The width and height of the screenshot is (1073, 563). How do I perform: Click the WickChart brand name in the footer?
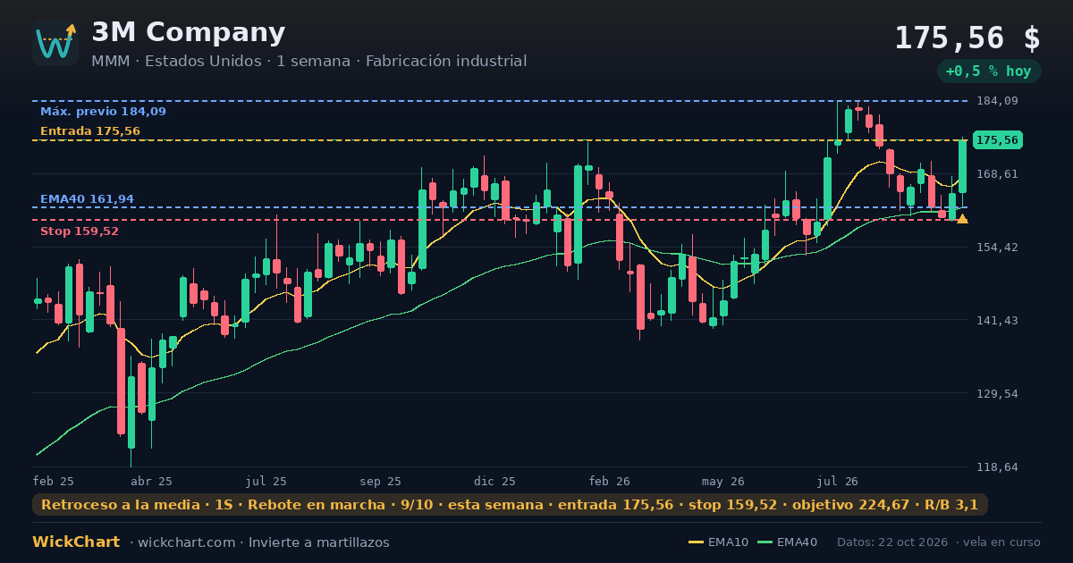tap(76, 542)
